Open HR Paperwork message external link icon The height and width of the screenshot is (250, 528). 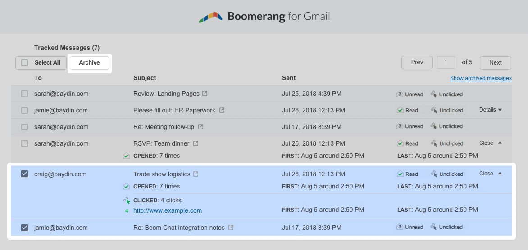pyautogui.click(x=222, y=110)
